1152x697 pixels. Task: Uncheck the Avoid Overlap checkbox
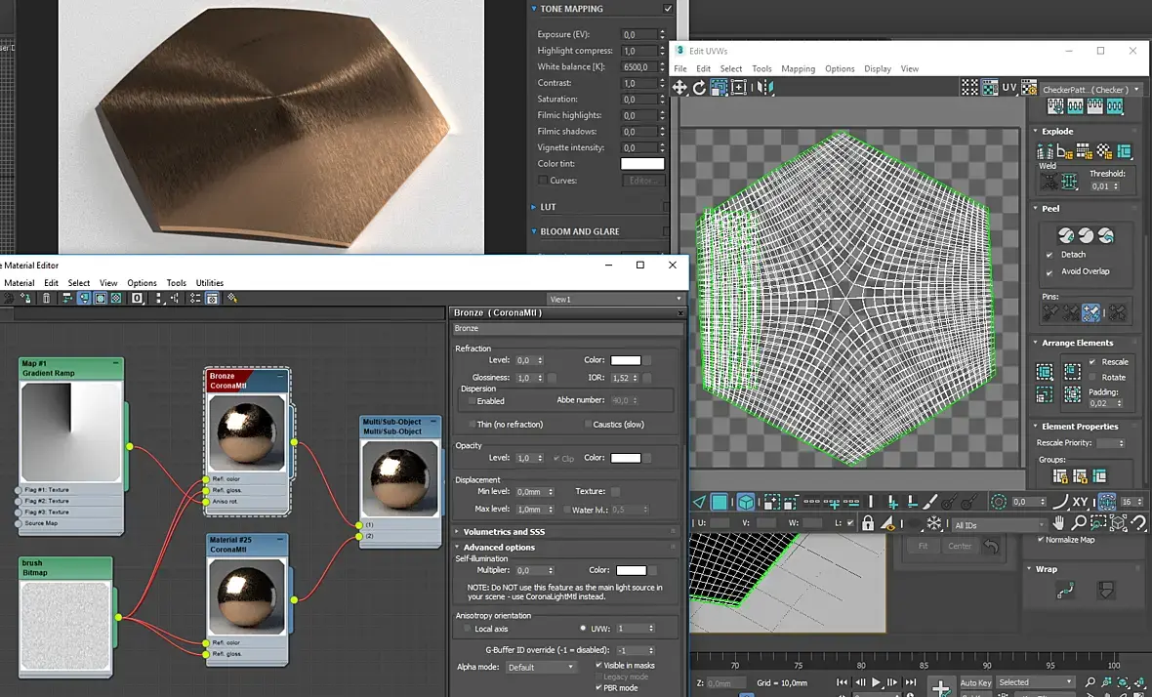point(1049,272)
